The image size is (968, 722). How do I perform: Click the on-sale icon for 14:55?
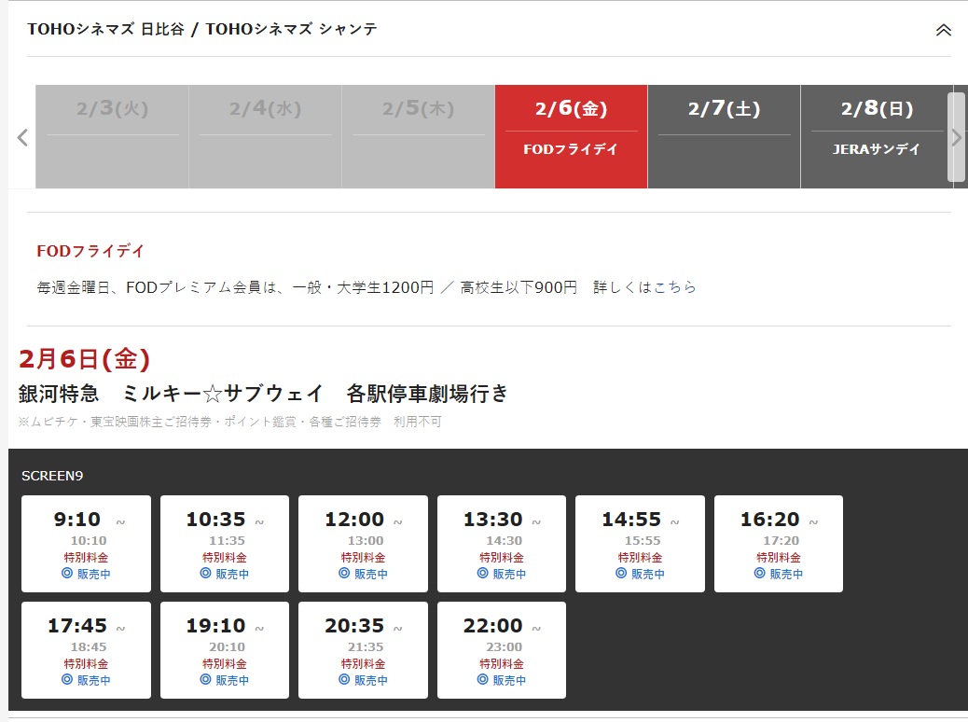point(621,574)
